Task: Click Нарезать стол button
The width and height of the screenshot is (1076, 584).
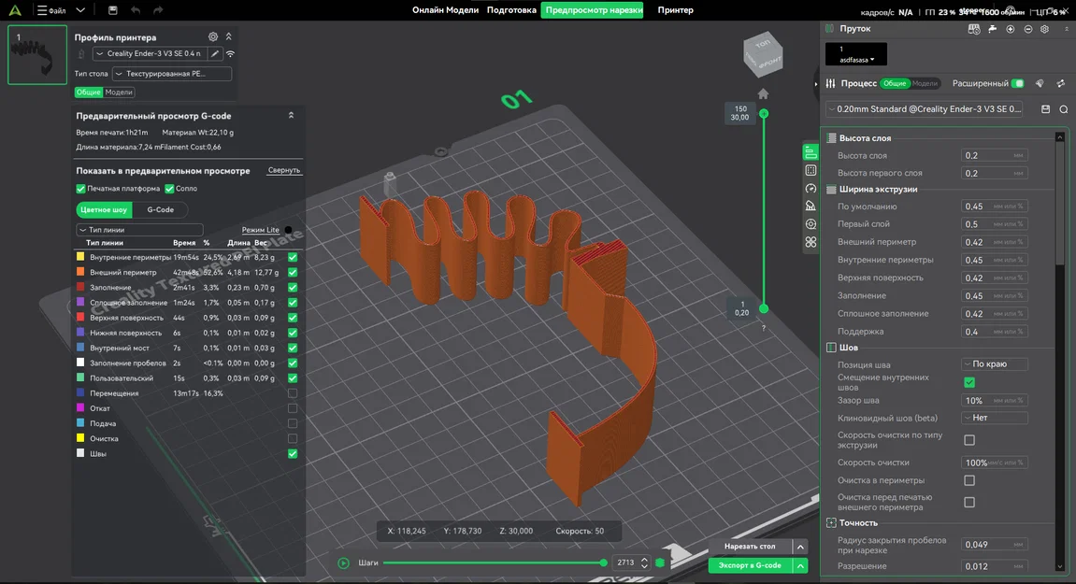Action: tap(750, 547)
